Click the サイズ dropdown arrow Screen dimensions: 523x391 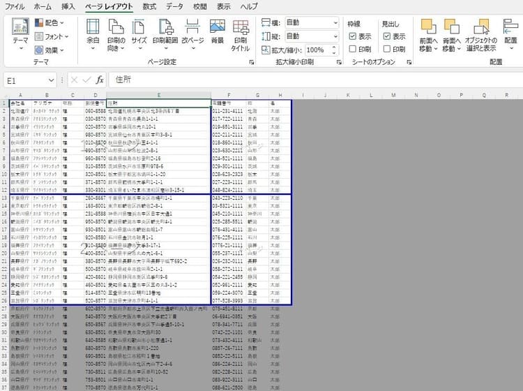139,49
